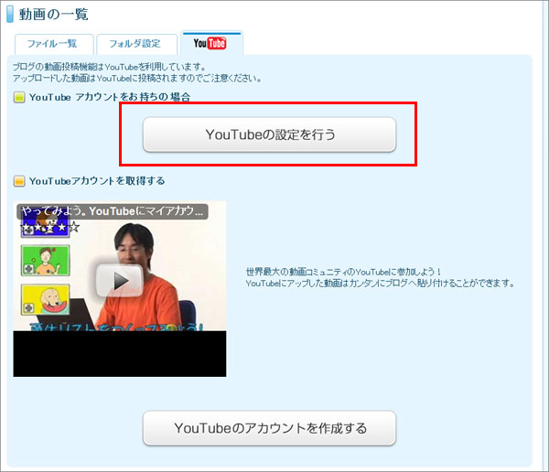
Task: Click the black control bar below the video
Action: pyautogui.click(x=120, y=354)
